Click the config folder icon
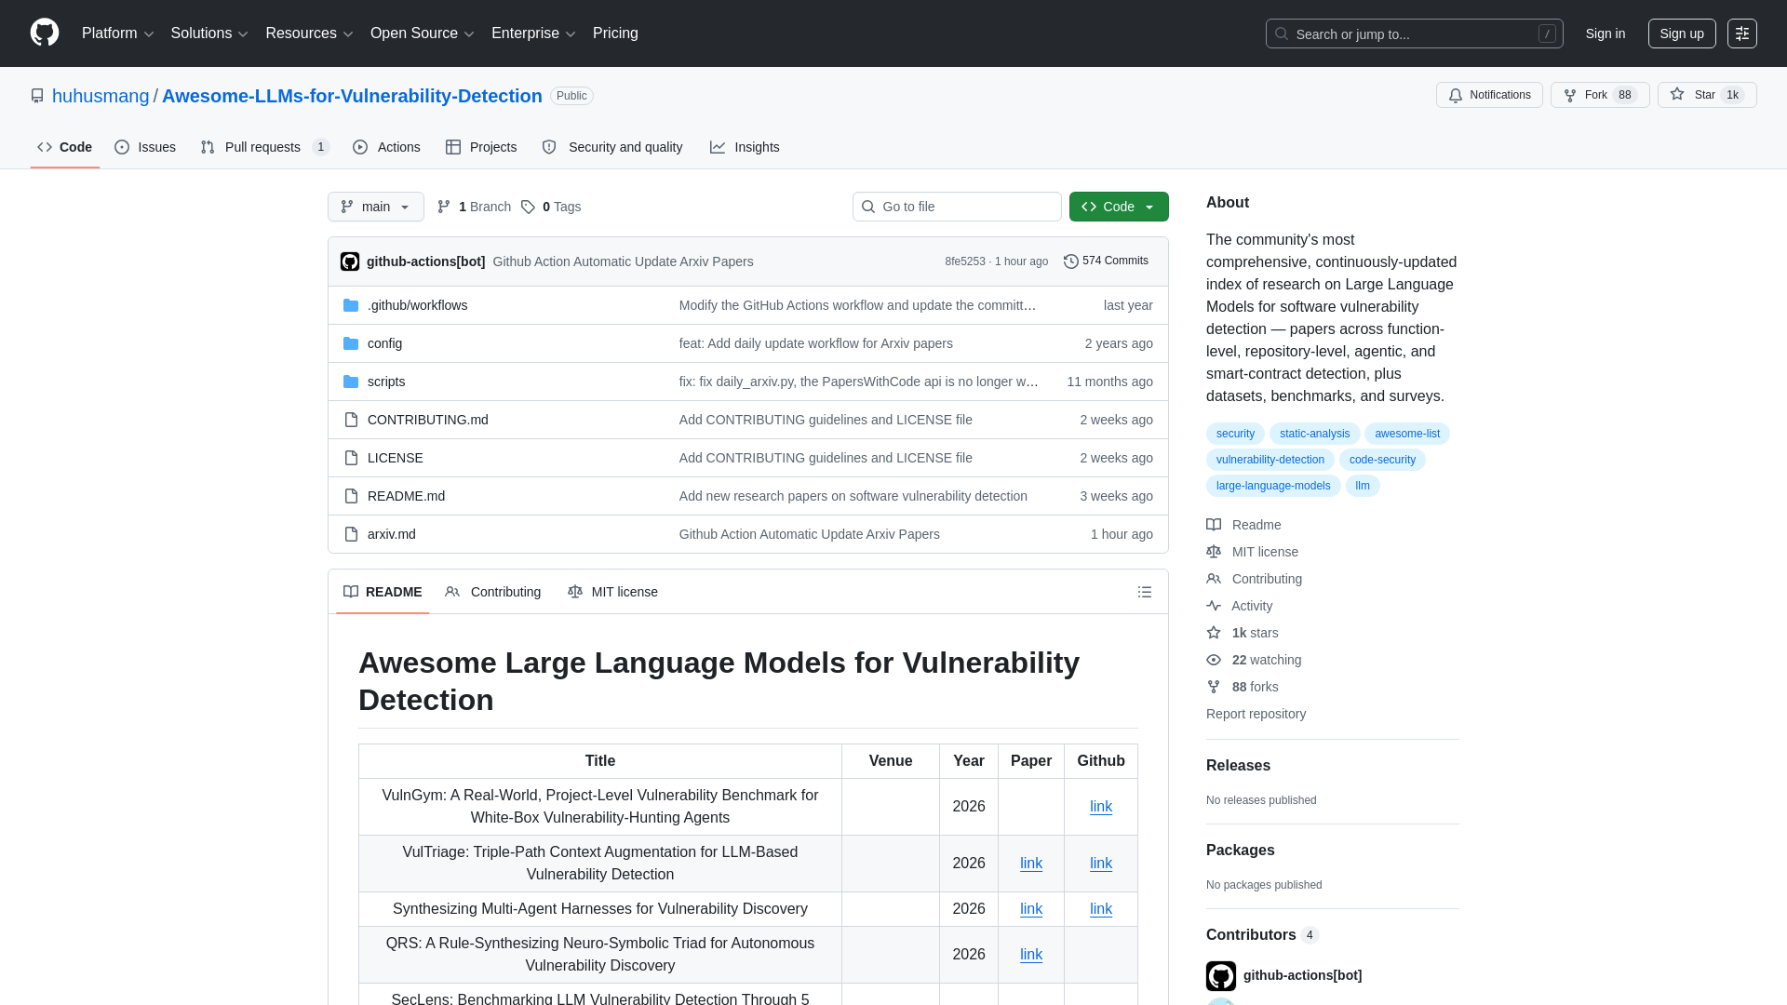This screenshot has height=1005, width=1787. tap(351, 343)
